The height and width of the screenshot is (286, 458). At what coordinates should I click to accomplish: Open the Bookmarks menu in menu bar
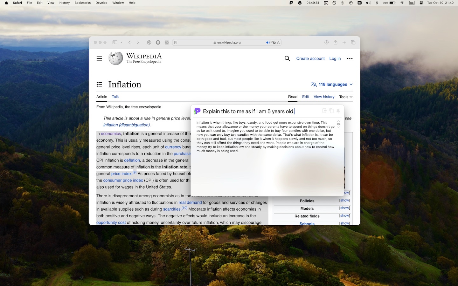[x=82, y=3]
